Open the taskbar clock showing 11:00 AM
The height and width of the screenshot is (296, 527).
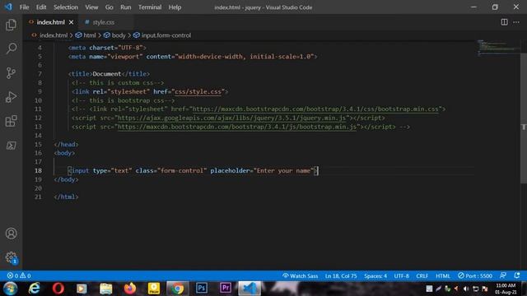point(506,289)
